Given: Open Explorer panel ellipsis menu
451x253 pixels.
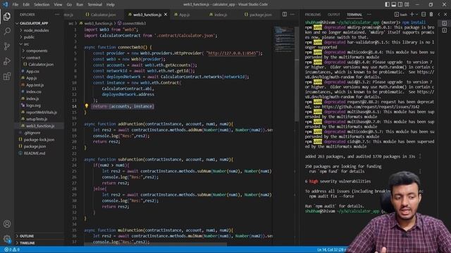Looking at the screenshot, I should pyautogui.click(x=57, y=14).
